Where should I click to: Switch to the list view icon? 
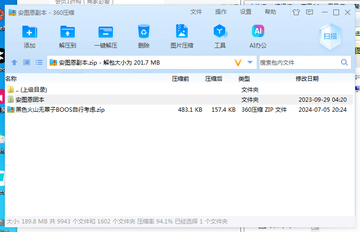pos(39,62)
